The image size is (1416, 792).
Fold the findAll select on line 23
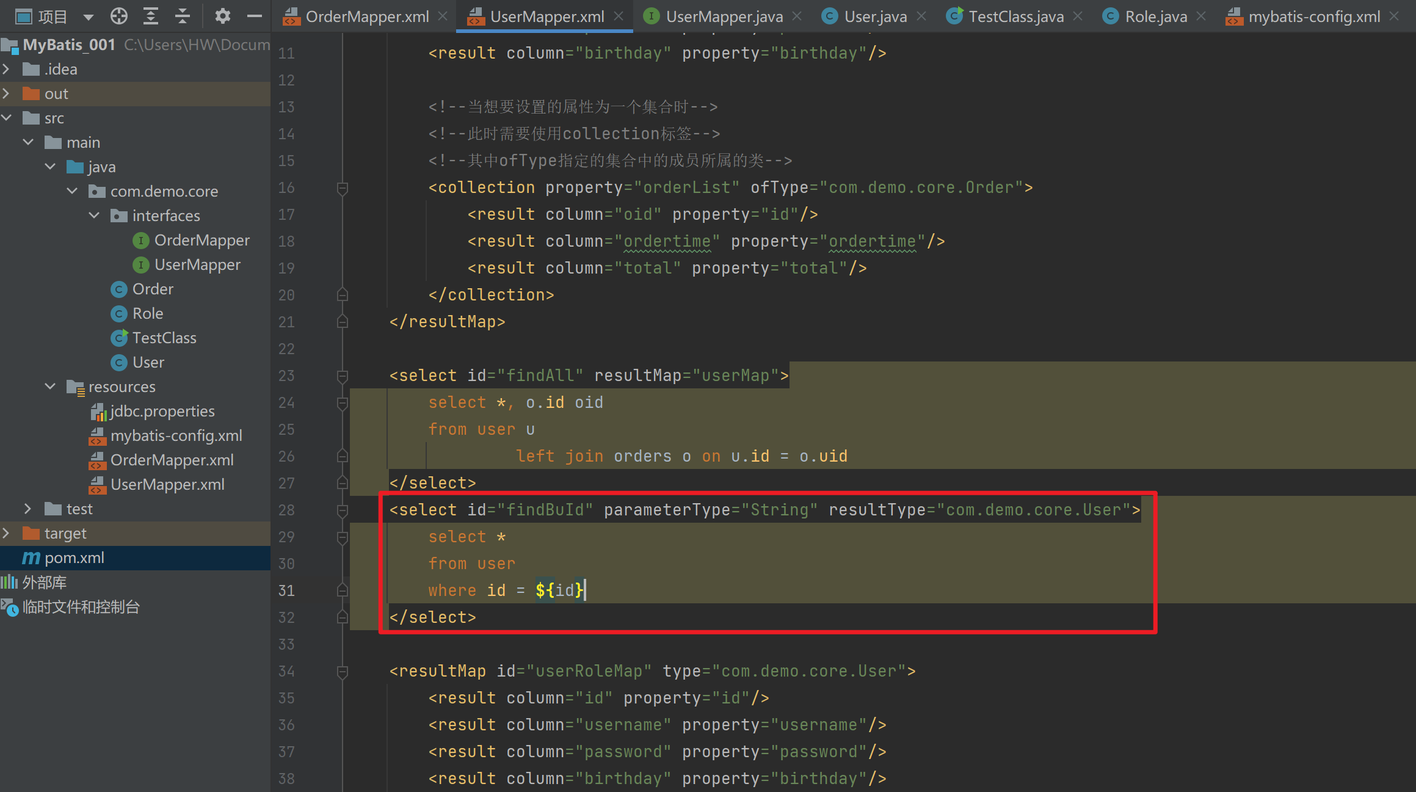tap(343, 376)
